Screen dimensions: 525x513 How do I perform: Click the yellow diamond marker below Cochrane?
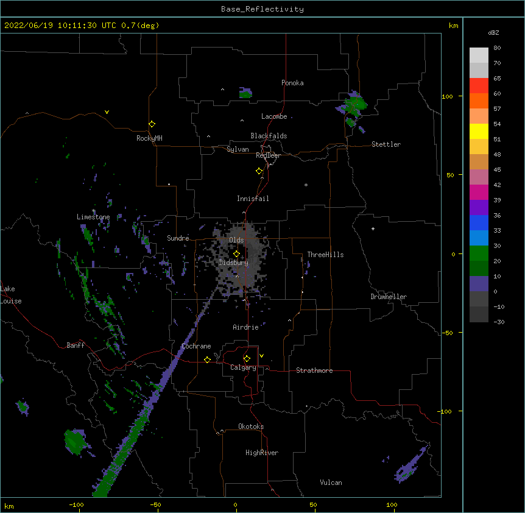(207, 359)
